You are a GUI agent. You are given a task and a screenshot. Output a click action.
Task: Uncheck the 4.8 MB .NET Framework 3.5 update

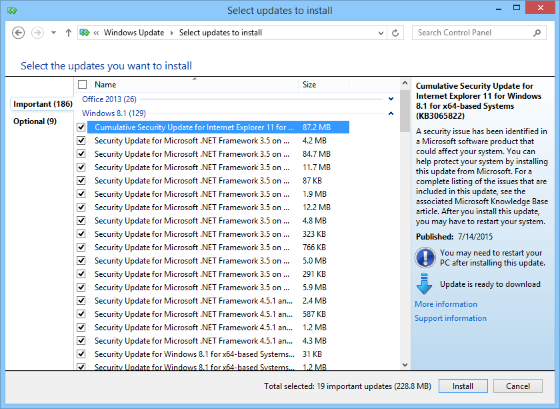coord(81,221)
